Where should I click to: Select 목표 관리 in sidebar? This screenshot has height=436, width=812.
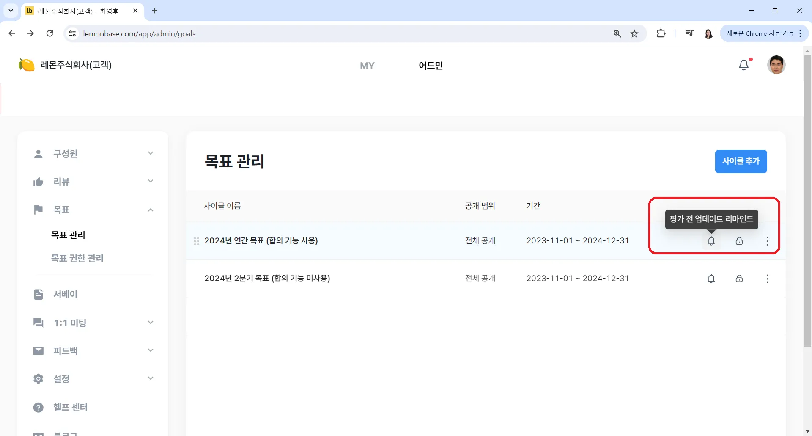pos(68,235)
